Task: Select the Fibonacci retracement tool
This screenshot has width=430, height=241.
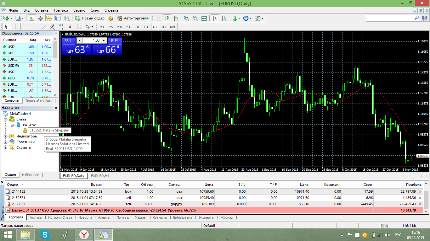Action: coord(61,27)
